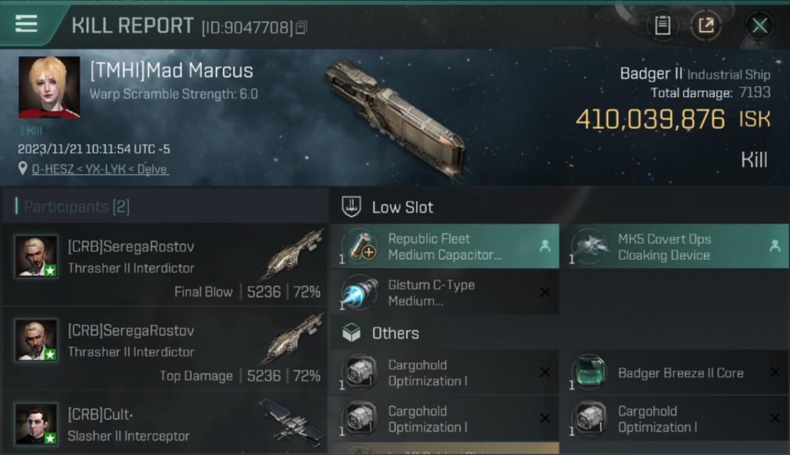Open the hamburger menu
Image resolution: width=790 pixels, height=455 pixels.
[x=26, y=24]
